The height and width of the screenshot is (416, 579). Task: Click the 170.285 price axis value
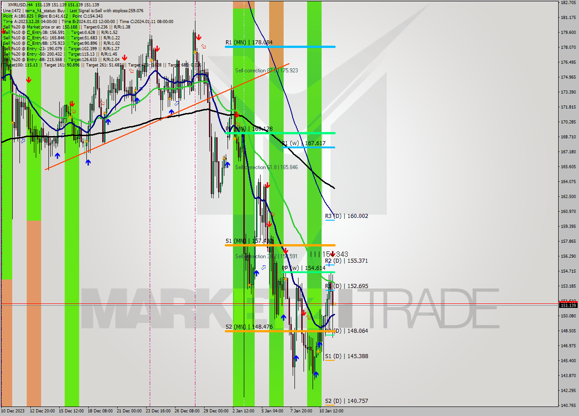(568, 122)
